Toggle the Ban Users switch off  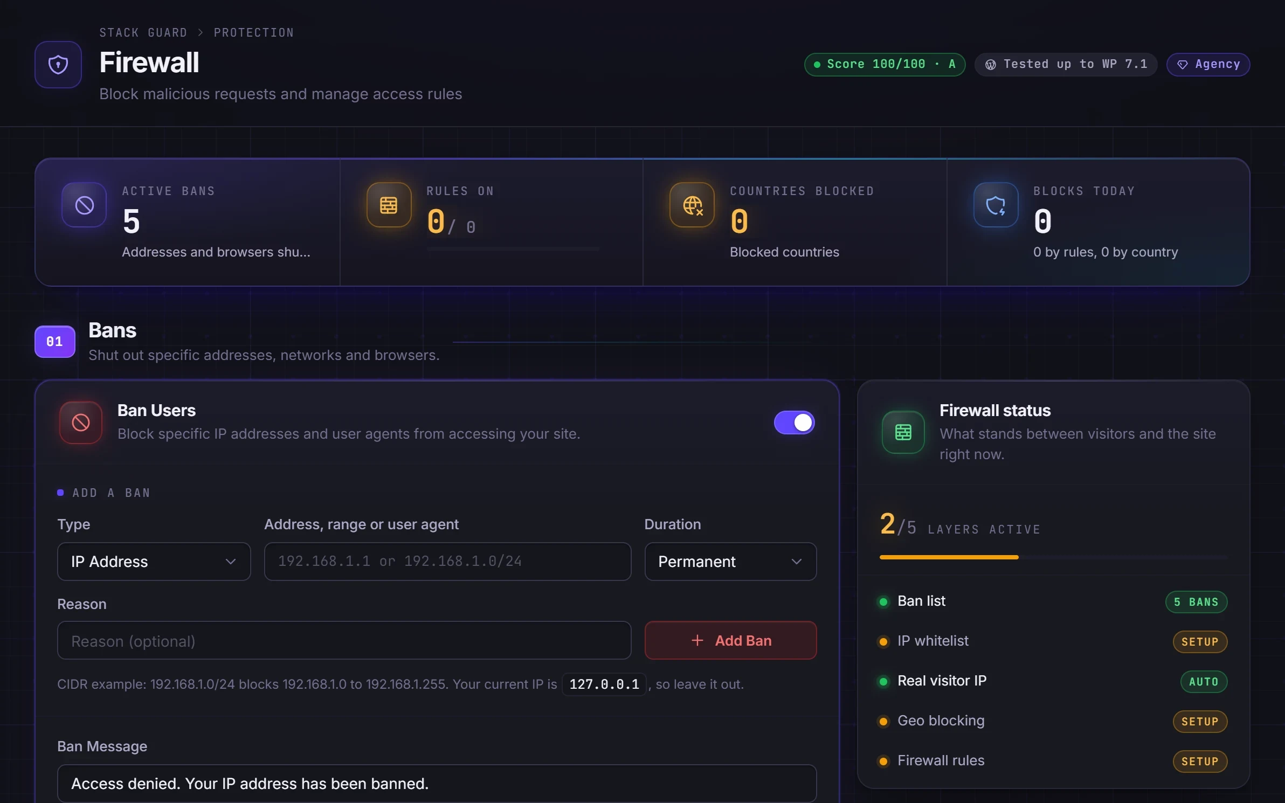click(x=795, y=423)
